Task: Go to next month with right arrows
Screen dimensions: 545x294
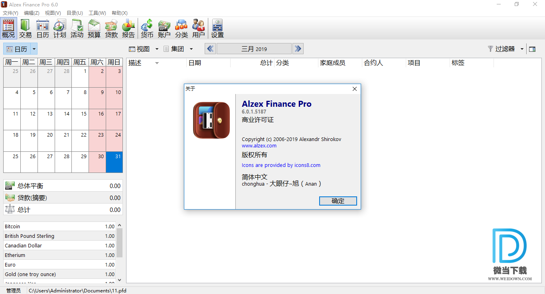Action: click(x=298, y=49)
